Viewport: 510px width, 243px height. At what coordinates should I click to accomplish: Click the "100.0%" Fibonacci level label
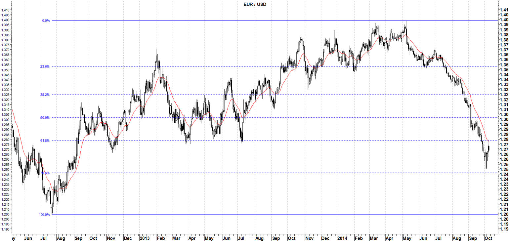44,215
